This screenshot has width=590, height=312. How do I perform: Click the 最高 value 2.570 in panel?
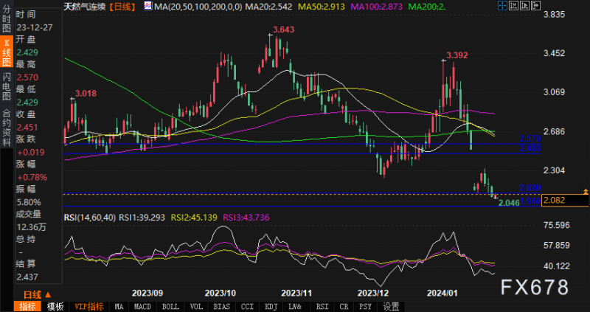click(27, 77)
